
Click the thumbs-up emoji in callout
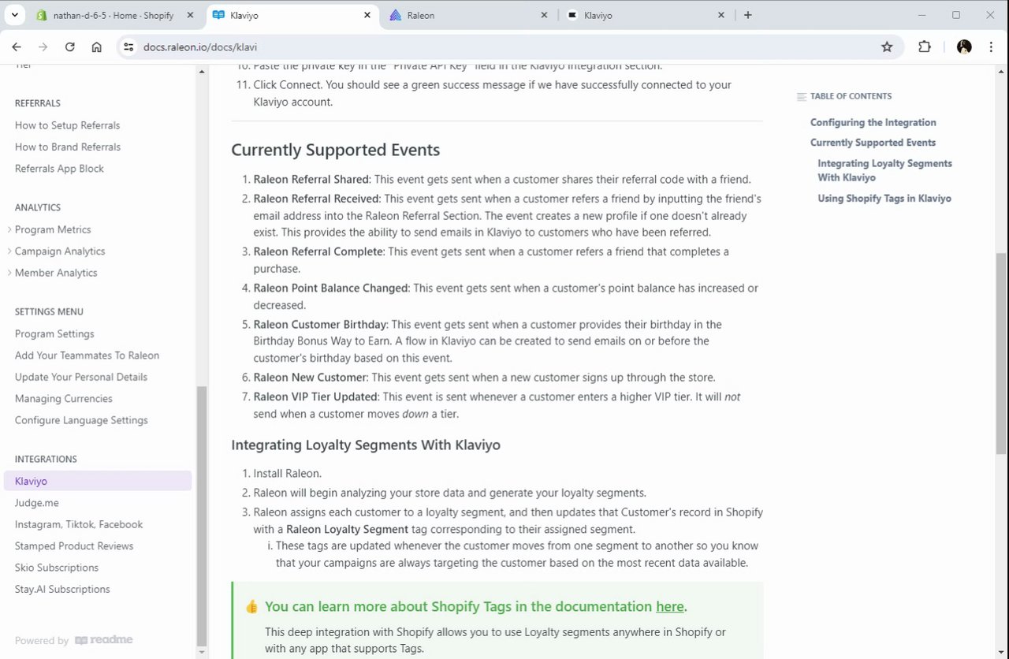tap(251, 607)
